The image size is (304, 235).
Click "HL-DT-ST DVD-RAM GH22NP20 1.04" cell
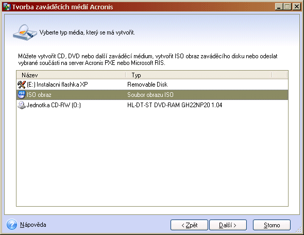(175, 105)
